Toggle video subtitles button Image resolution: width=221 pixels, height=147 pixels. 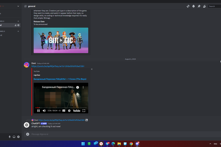click(x=64, y=111)
